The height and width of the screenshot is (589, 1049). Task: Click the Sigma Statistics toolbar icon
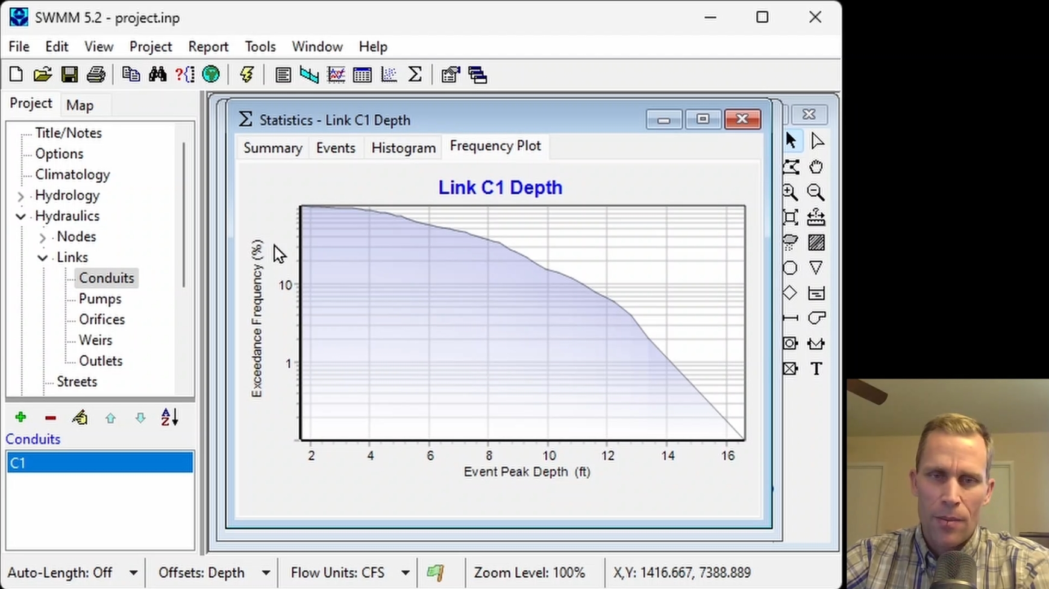(x=415, y=75)
